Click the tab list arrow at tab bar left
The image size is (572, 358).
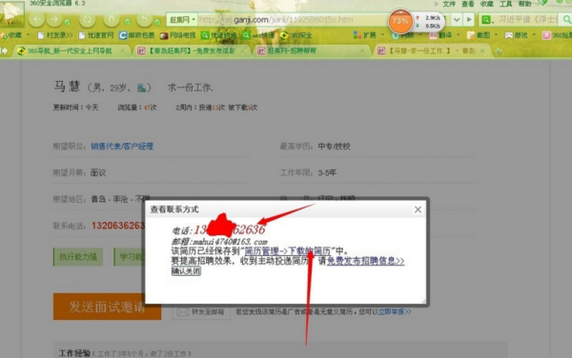(x=5, y=51)
